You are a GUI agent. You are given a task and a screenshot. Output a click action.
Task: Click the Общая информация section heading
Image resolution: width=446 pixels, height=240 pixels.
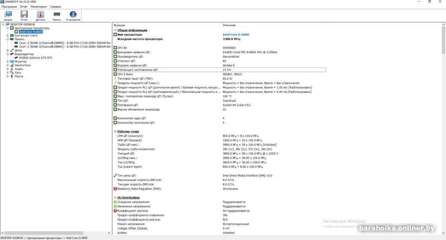[x=132, y=30]
